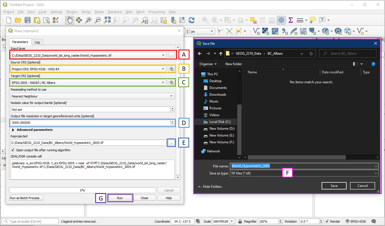Click the Add PostGIS Layer elephant icon
The width and height of the screenshot is (385, 226).
coord(313,31)
